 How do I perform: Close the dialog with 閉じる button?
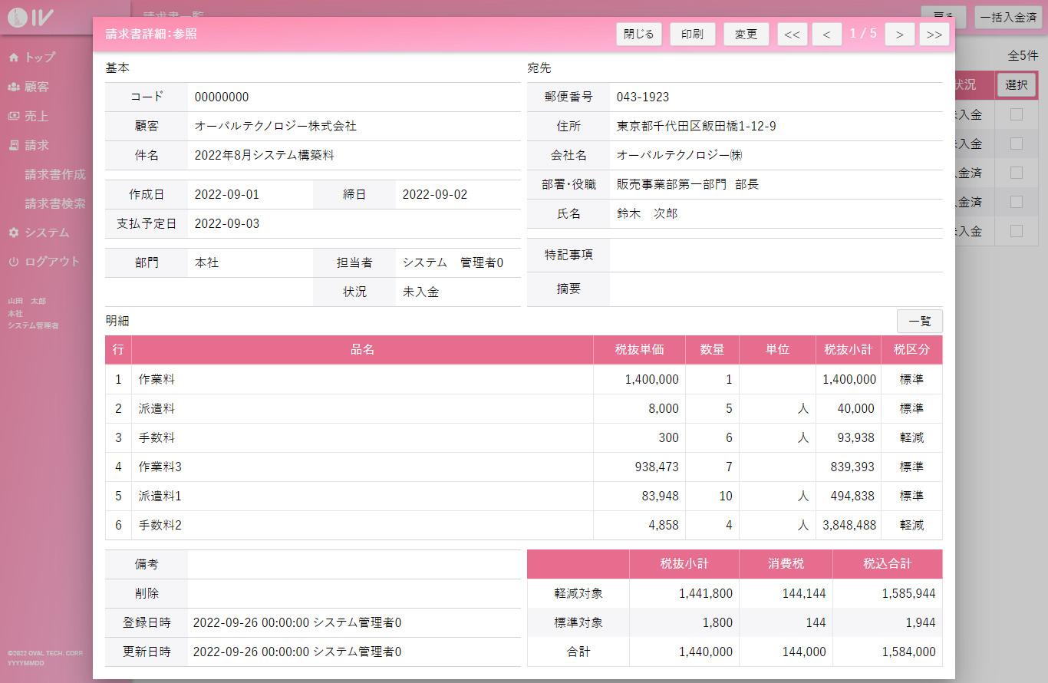(639, 35)
